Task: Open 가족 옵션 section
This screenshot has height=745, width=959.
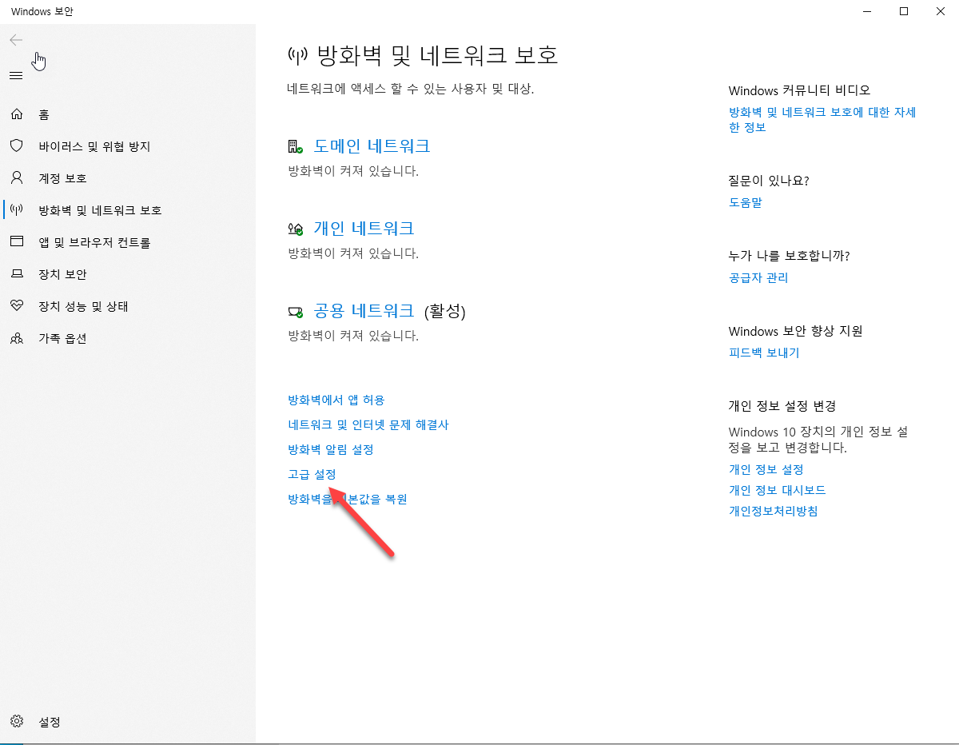Action: coord(62,338)
